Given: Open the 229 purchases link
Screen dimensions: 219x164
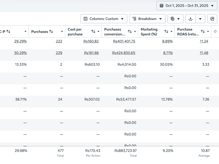Looking at the screenshot, I should coord(59,53).
